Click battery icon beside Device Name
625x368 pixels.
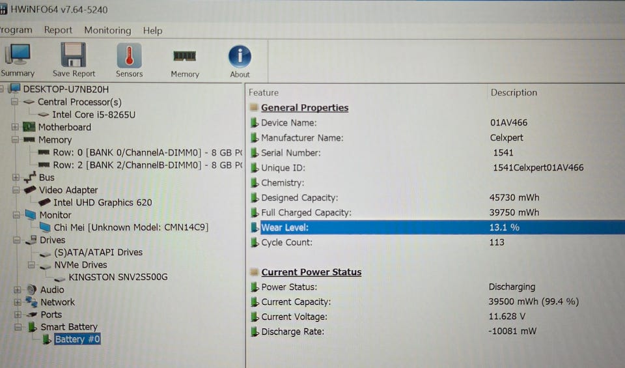tap(255, 122)
